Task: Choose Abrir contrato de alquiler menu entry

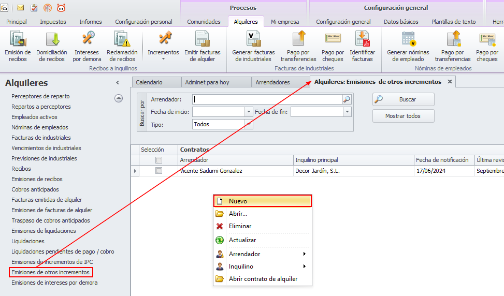Action: (263, 279)
